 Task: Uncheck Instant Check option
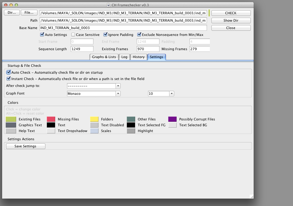pyautogui.click(x=8, y=79)
